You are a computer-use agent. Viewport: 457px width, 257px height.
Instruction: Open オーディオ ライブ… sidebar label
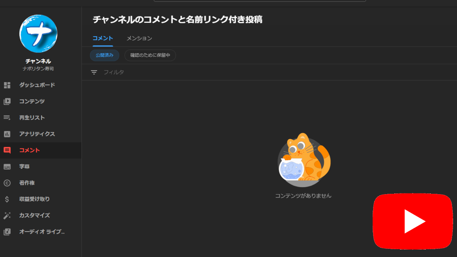(x=42, y=232)
